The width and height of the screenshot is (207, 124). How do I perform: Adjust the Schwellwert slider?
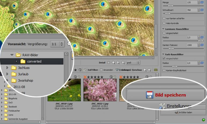[x=168, y=13]
